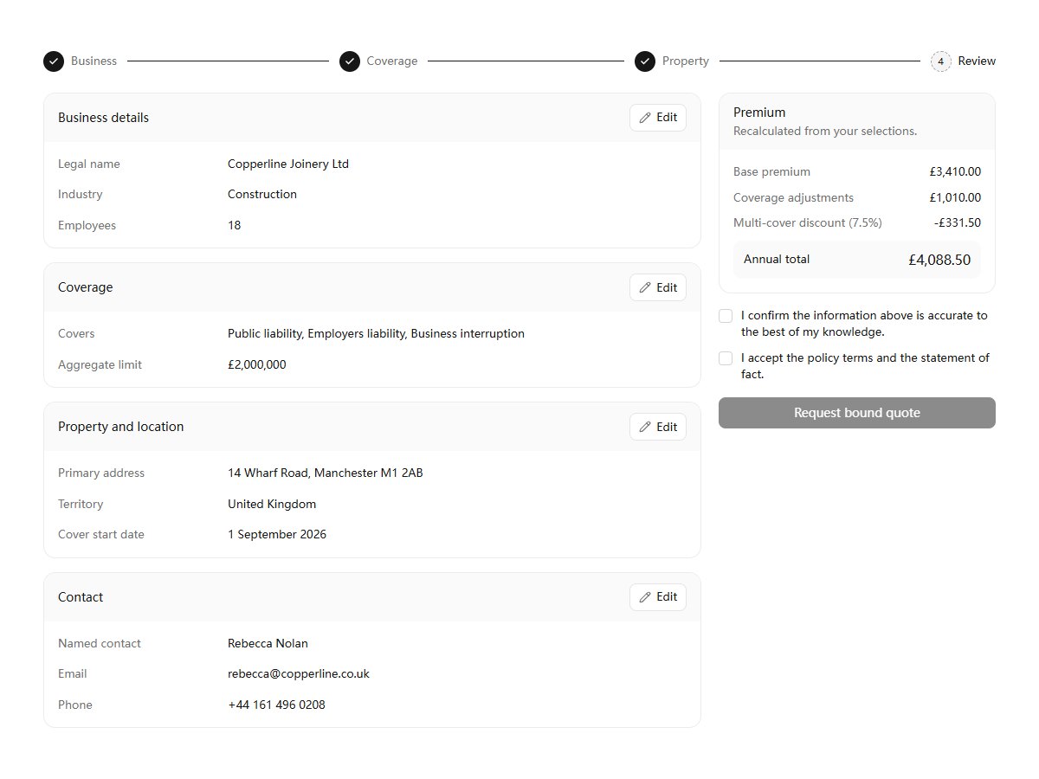
Task: Click the Aggregate limit £2,000,000 value
Action: [x=257, y=365]
